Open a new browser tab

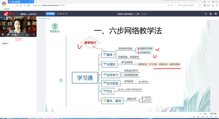36,2
